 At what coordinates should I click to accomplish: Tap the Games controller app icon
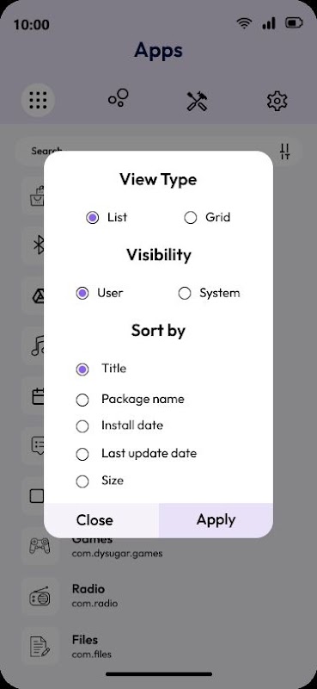pyautogui.click(x=40, y=547)
